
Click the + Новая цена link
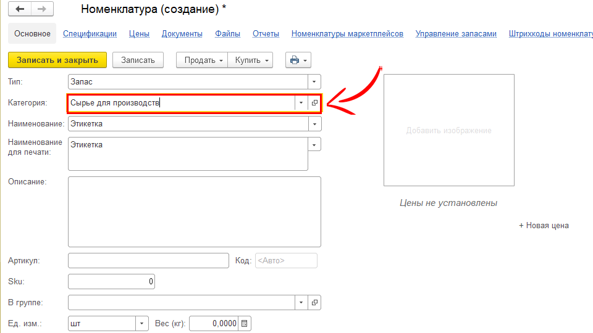coord(544,226)
